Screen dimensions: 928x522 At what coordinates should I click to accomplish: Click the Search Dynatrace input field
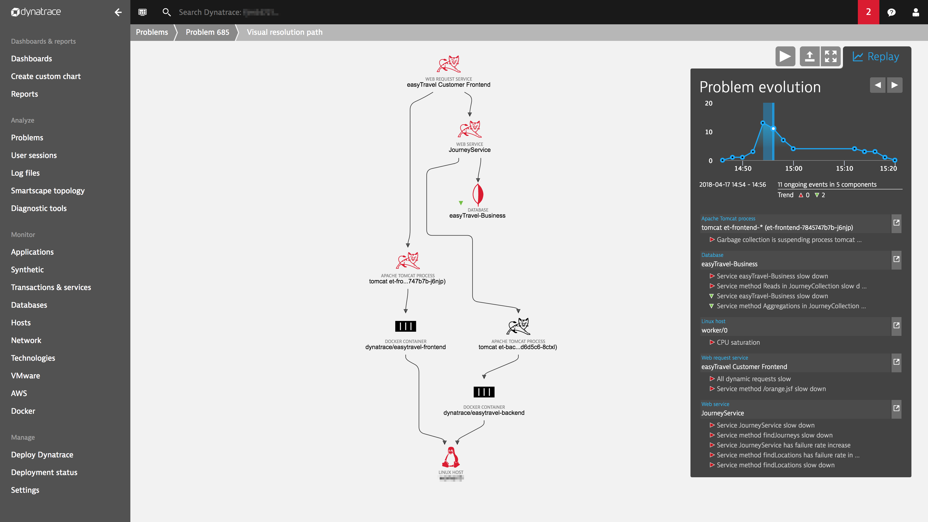228,12
